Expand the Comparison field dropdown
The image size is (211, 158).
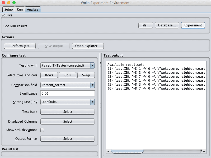pos(68,85)
